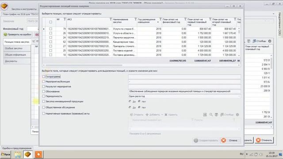Open Windows Explorer from the taskbar
This screenshot has height=159, width=283.
(18, 155)
